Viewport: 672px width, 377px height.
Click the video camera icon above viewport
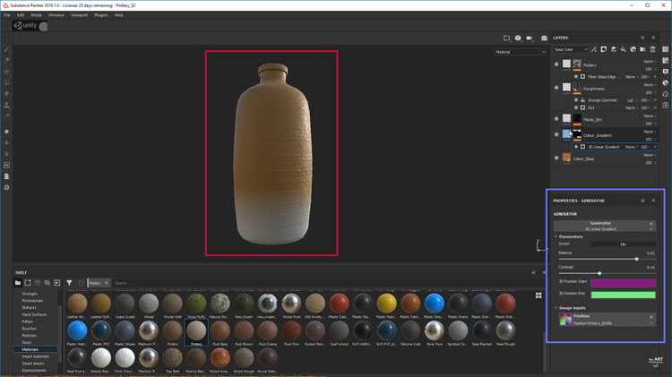point(530,39)
